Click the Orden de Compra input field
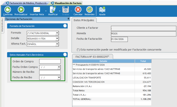 tap(50, 61)
